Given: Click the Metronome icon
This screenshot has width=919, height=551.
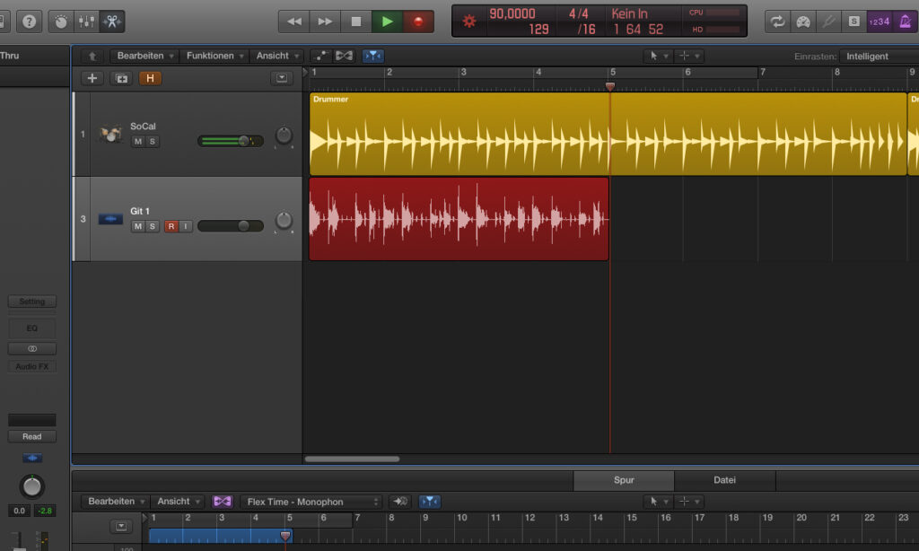Looking at the screenshot, I should (x=905, y=21).
